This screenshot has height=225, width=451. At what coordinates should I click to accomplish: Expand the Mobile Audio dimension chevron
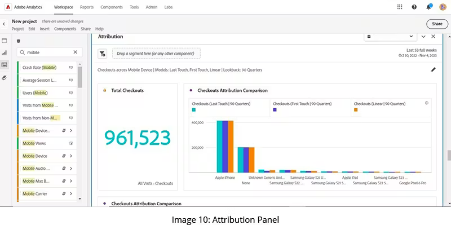coord(71,169)
